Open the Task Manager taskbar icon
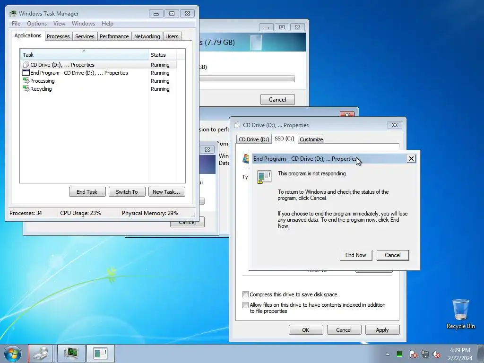The width and height of the screenshot is (484, 363). click(71, 354)
